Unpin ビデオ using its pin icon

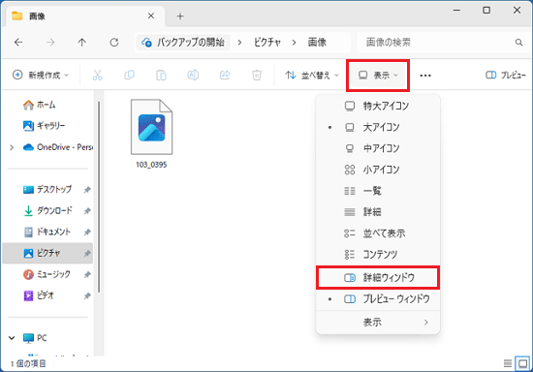click(87, 295)
